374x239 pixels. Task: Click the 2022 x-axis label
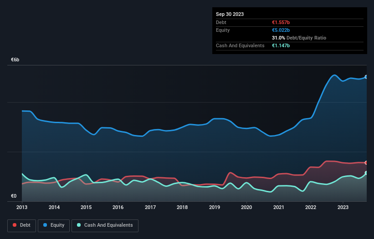pos(311,207)
